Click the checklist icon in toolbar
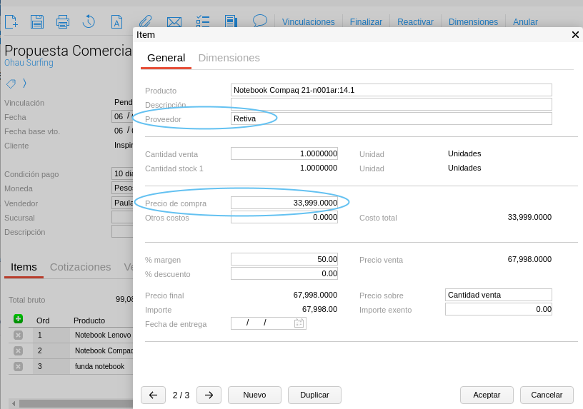This screenshot has width=583, height=409. [x=202, y=21]
